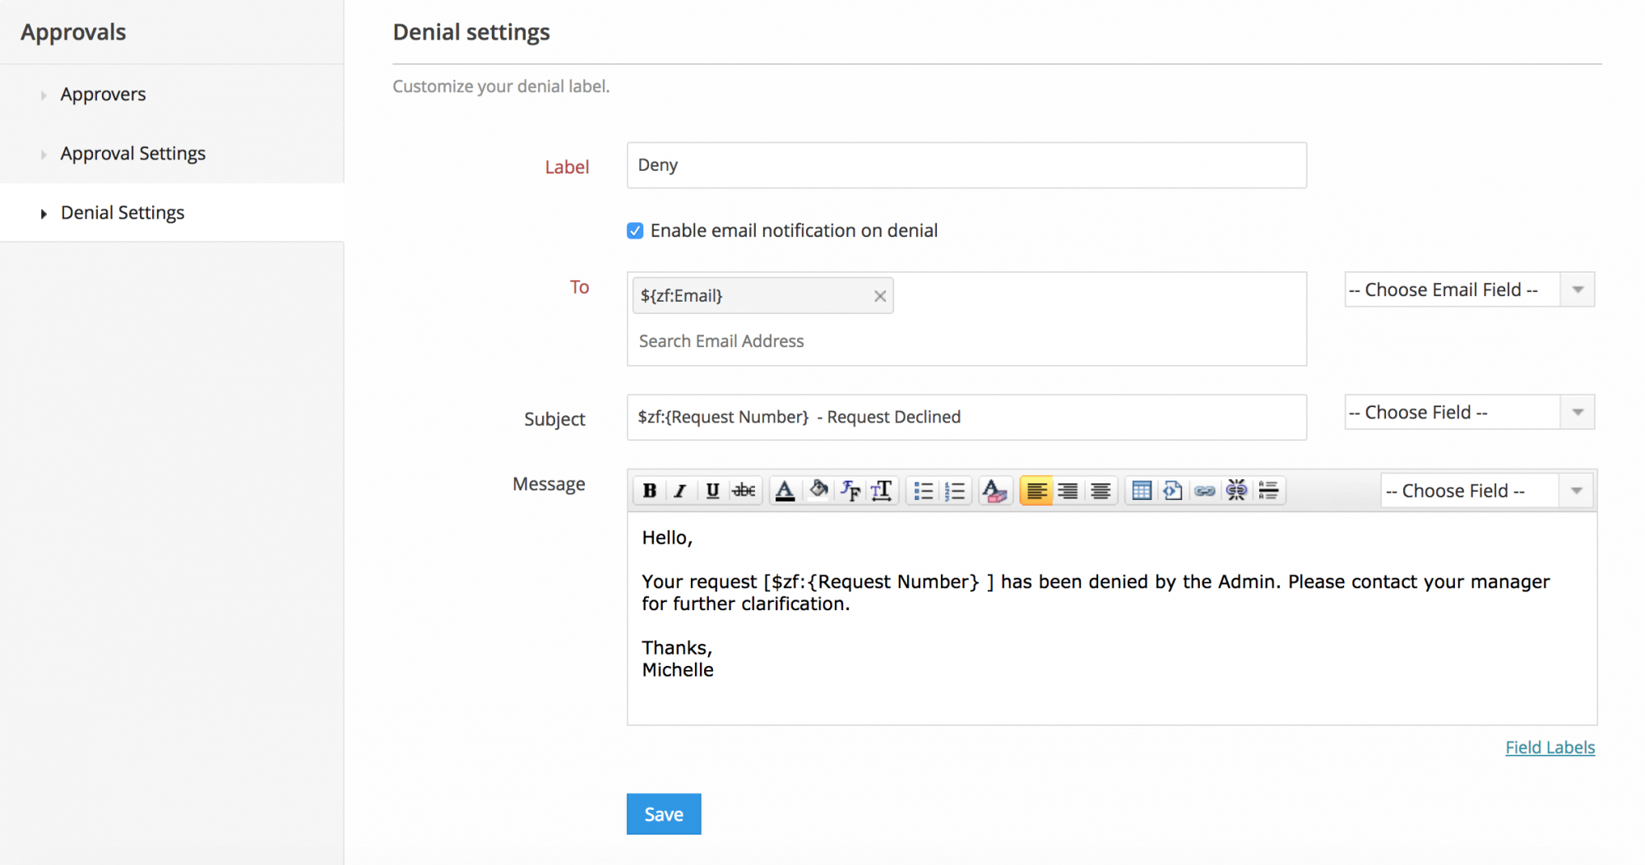Apply italic formatting in message toolbar
The image size is (1645, 865).
tap(680, 491)
